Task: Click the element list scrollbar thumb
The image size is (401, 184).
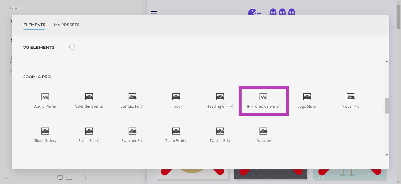Action: click(387, 106)
